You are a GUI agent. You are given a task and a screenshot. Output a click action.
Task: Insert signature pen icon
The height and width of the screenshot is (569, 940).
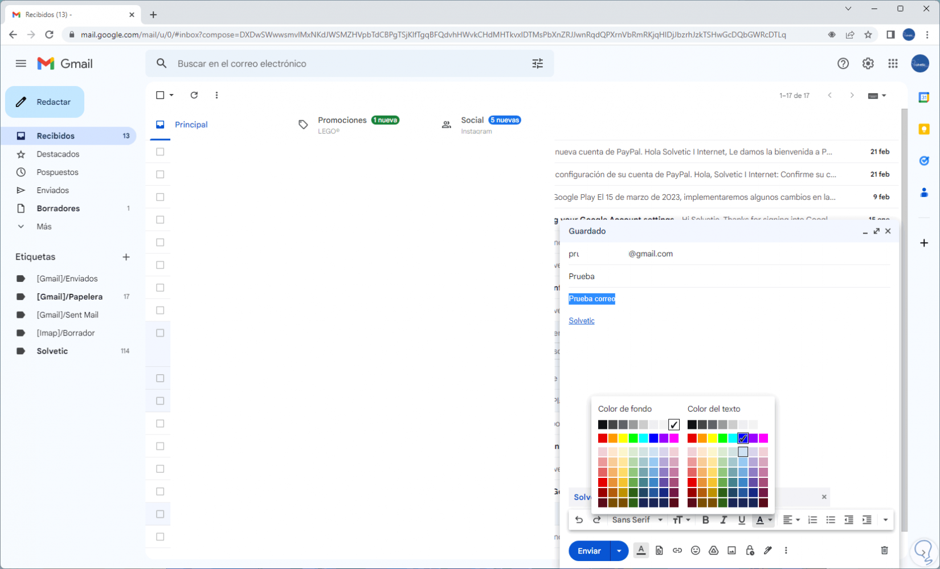[768, 550]
